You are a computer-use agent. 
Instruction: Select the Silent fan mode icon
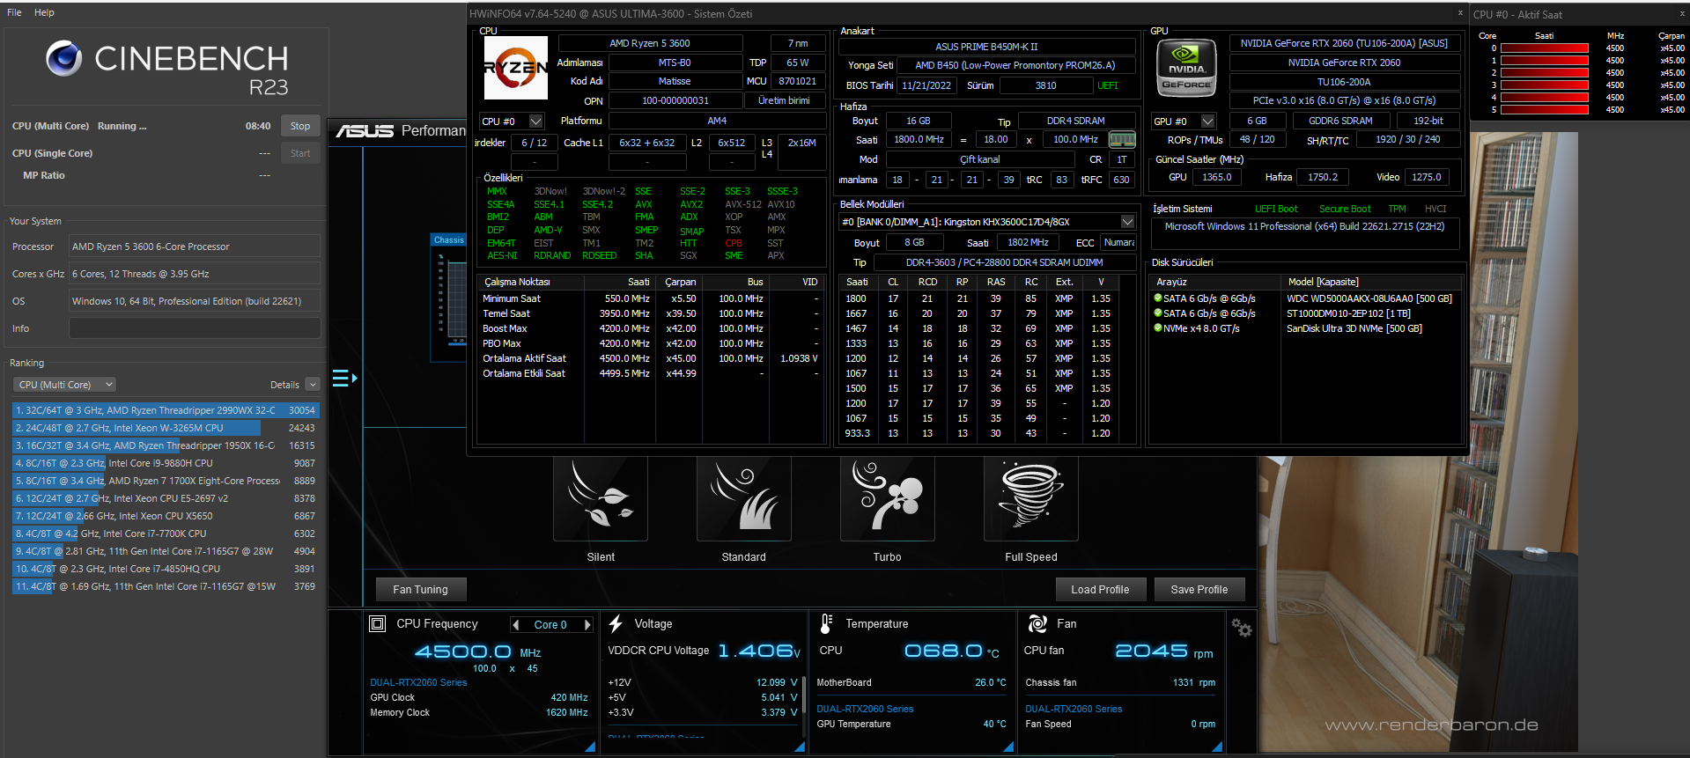(601, 498)
